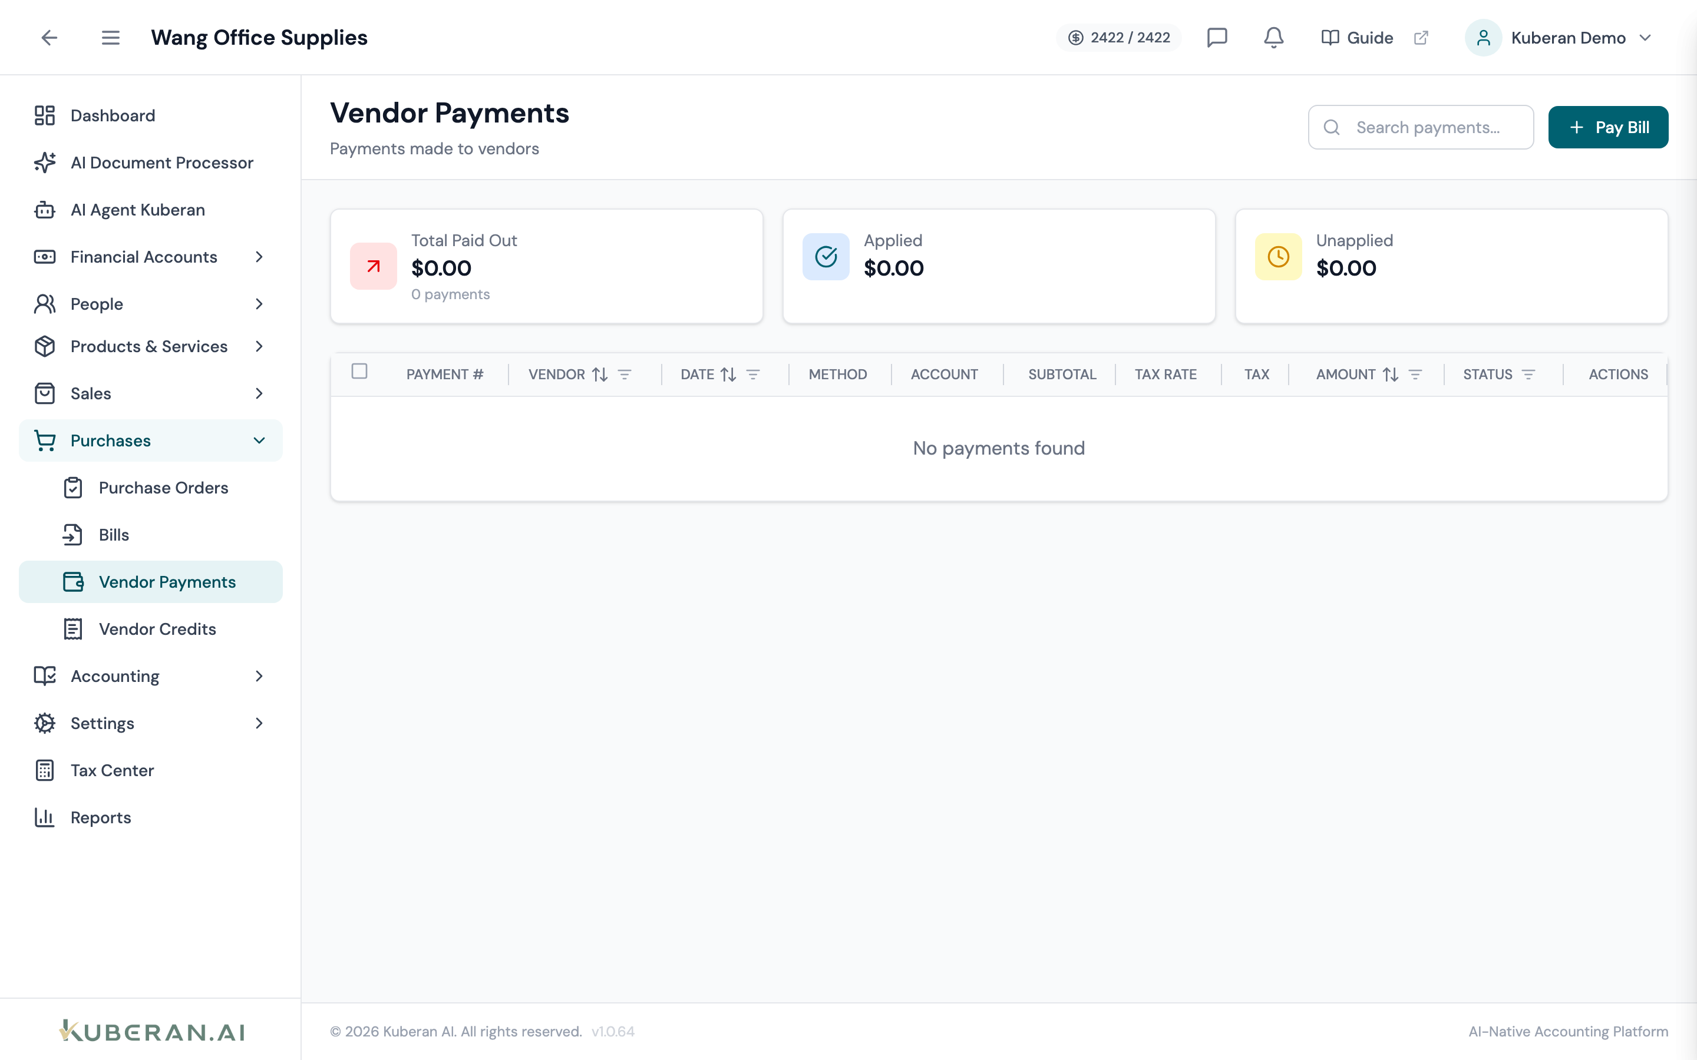
Task: Open the Guide link
Action: pyautogui.click(x=1357, y=37)
